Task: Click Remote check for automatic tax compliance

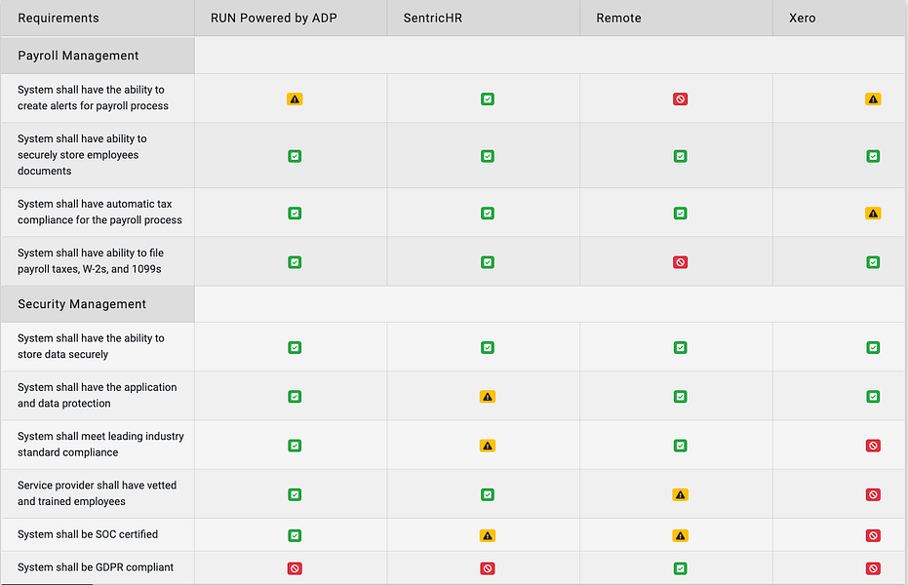Action: tap(681, 214)
